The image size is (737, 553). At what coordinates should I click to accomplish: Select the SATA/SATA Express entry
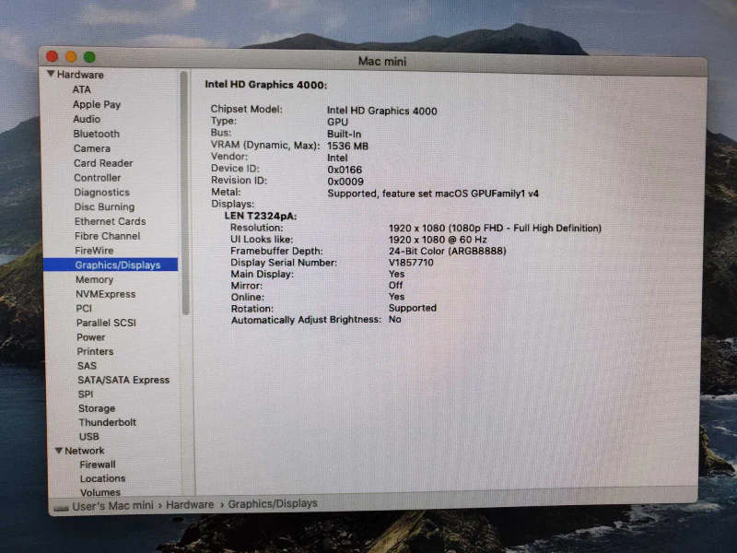point(123,380)
